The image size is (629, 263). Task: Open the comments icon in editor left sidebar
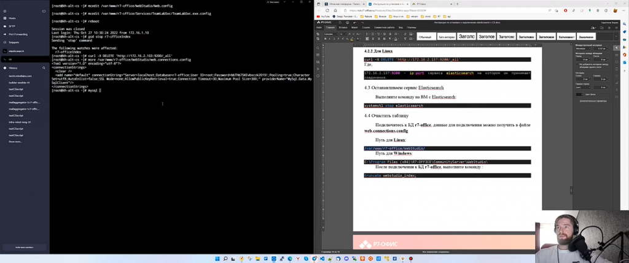click(x=318, y=55)
